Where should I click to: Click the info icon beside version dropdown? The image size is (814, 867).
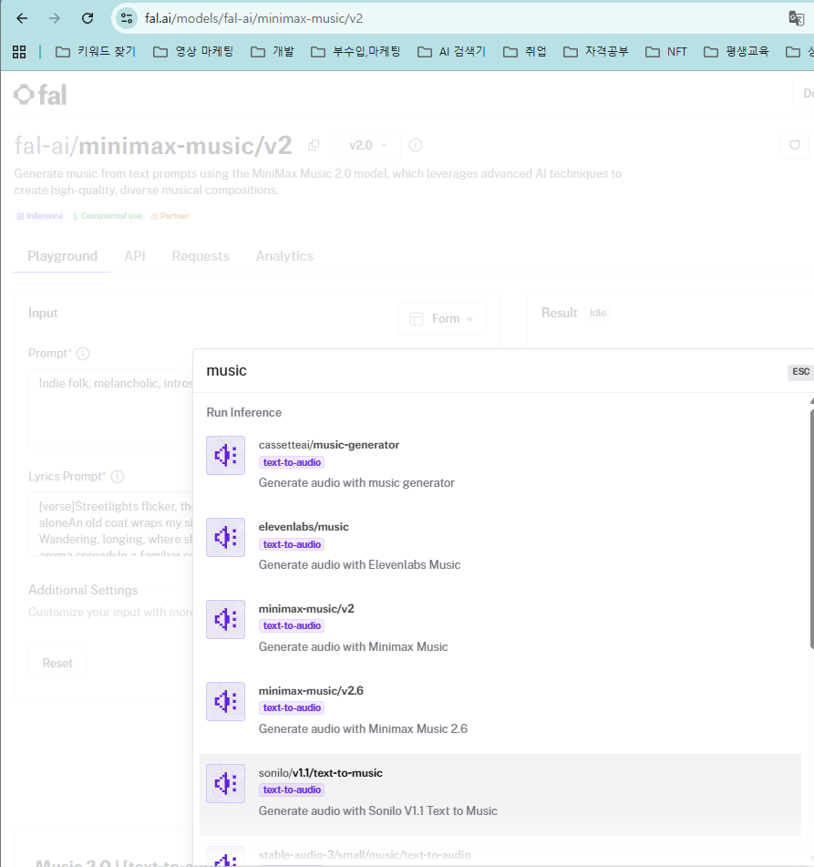[416, 145]
